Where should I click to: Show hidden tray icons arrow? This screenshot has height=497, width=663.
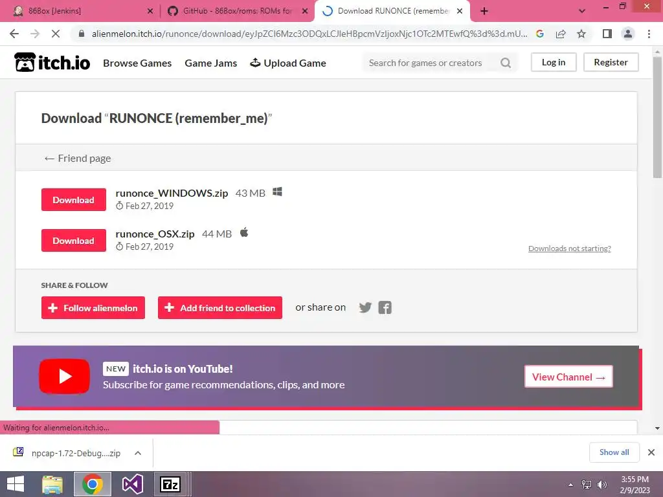point(570,485)
